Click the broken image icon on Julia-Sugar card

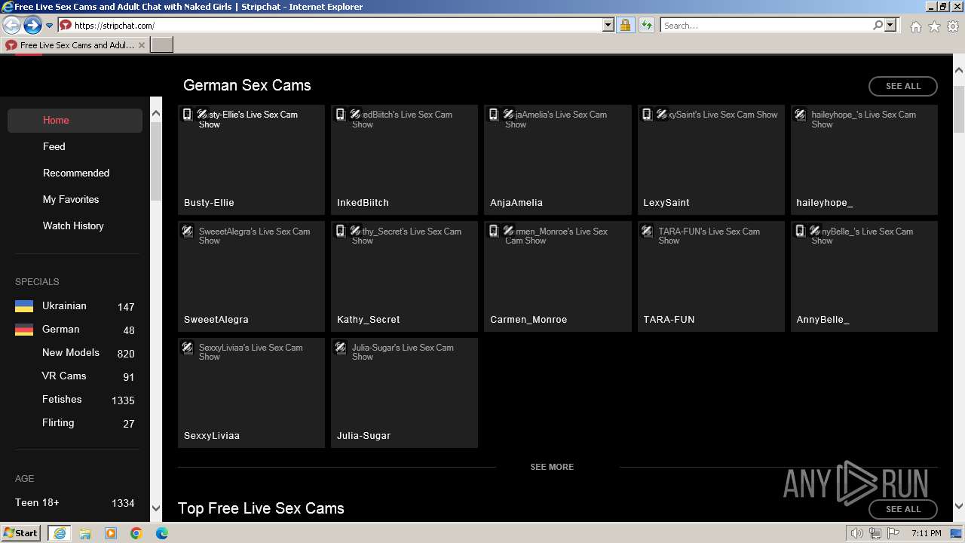pos(341,348)
